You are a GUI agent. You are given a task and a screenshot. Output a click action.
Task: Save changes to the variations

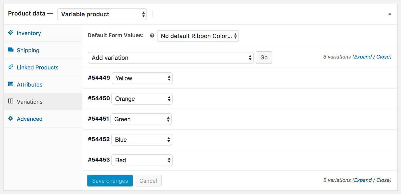pyautogui.click(x=110, y=181)
